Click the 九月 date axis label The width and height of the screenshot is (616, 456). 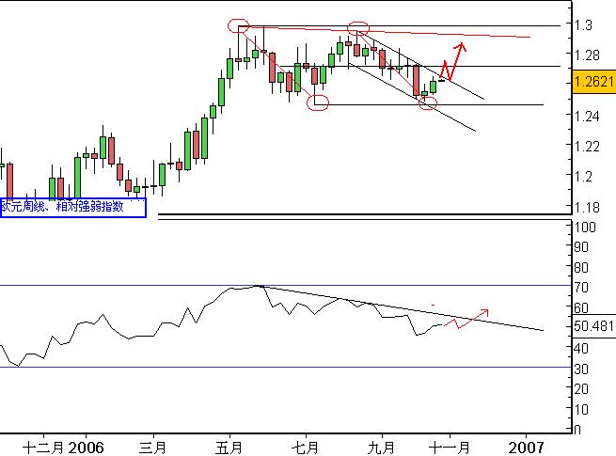382,448
